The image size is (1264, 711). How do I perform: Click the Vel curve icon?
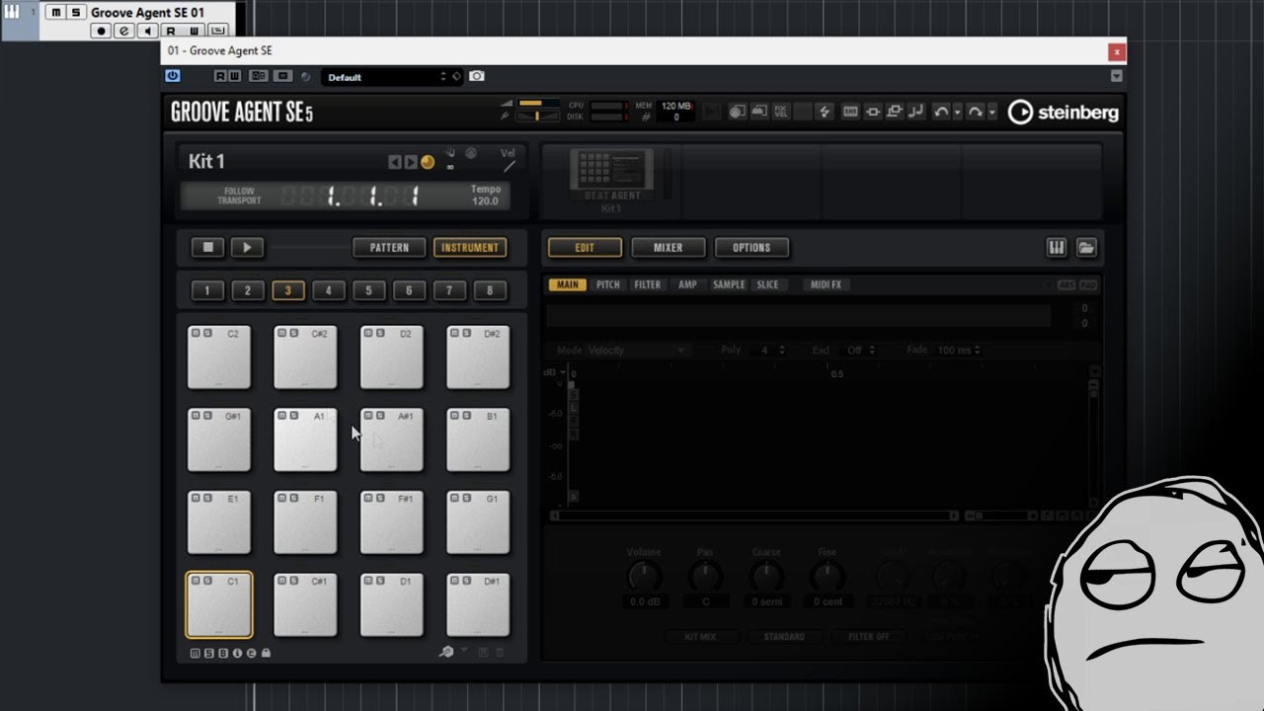click(509, 166)
